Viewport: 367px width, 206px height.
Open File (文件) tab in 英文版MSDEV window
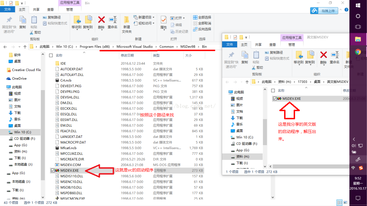[x=230, y=45]
